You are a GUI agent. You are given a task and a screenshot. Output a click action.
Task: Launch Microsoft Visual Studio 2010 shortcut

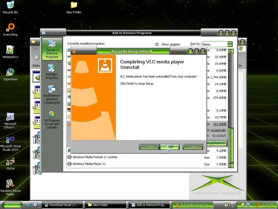tap(11, 143)
